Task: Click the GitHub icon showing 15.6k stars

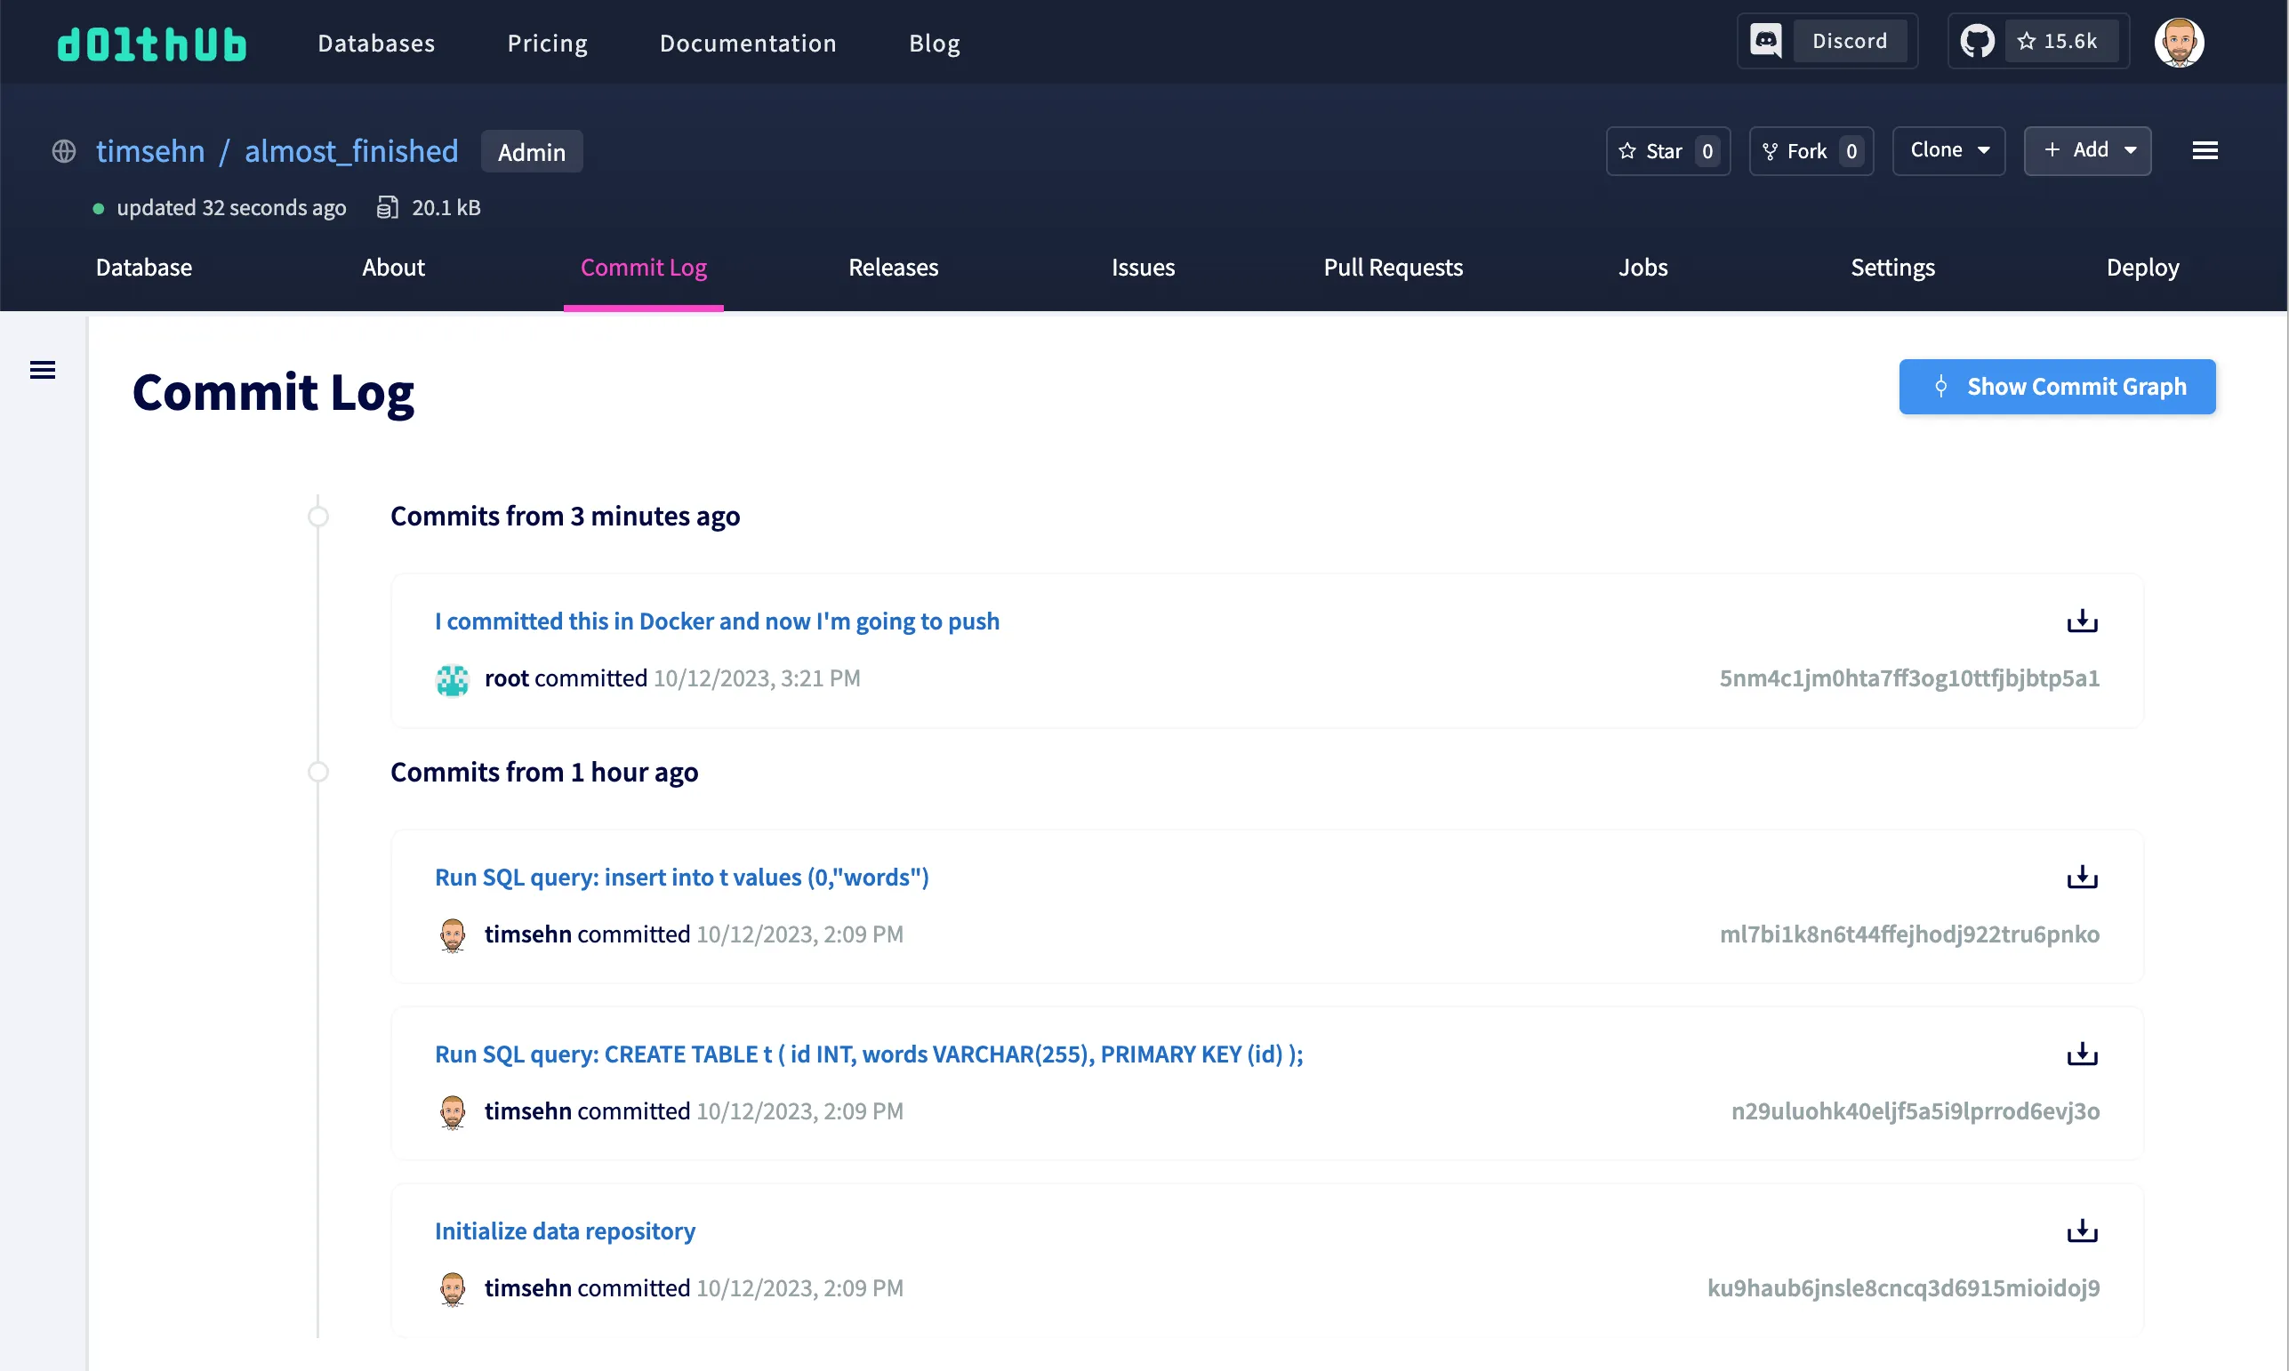Action: (x=1977, y=41)
